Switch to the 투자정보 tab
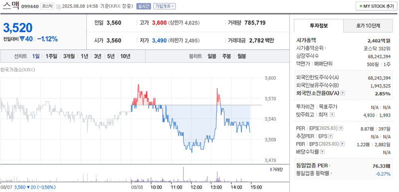Screen dimensions: 399x192 319,26
